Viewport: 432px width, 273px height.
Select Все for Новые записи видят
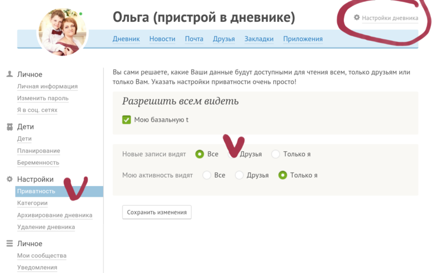200,154
